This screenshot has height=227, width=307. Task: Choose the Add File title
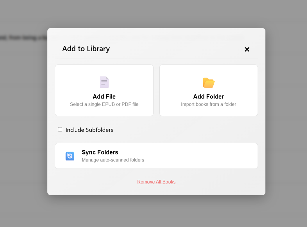tap(104, 96)
